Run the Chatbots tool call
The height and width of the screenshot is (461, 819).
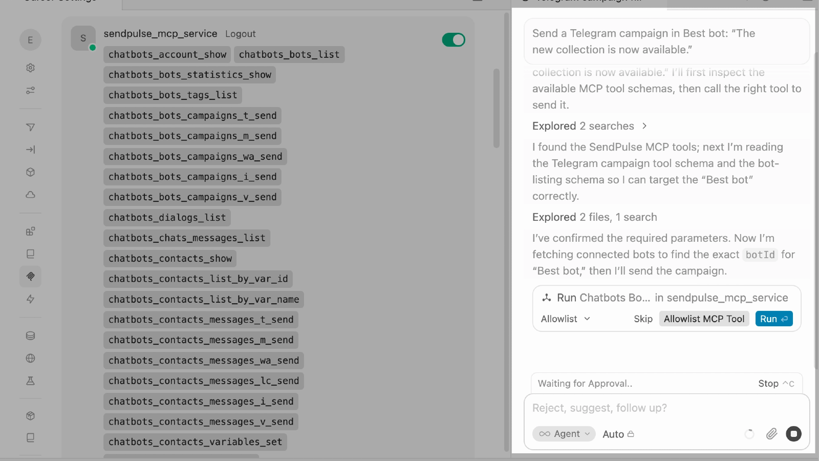(774, 319)
